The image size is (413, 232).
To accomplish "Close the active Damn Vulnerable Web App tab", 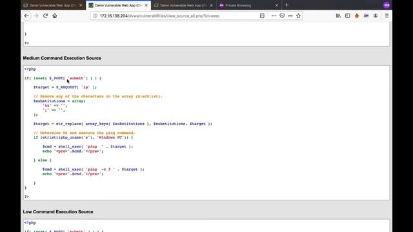I will click(146, 5).
